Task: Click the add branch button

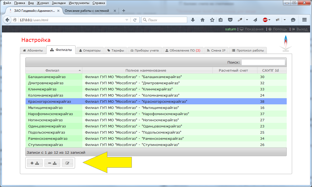Action: [35, 163]
